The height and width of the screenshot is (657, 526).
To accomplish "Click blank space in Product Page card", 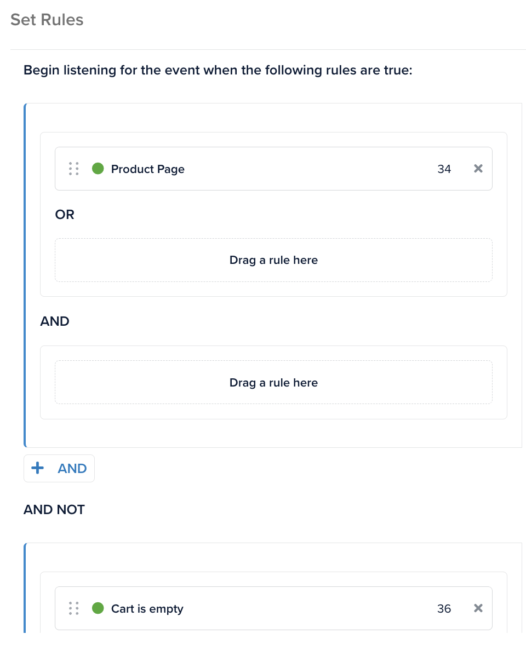I will [x=307, y=169].
